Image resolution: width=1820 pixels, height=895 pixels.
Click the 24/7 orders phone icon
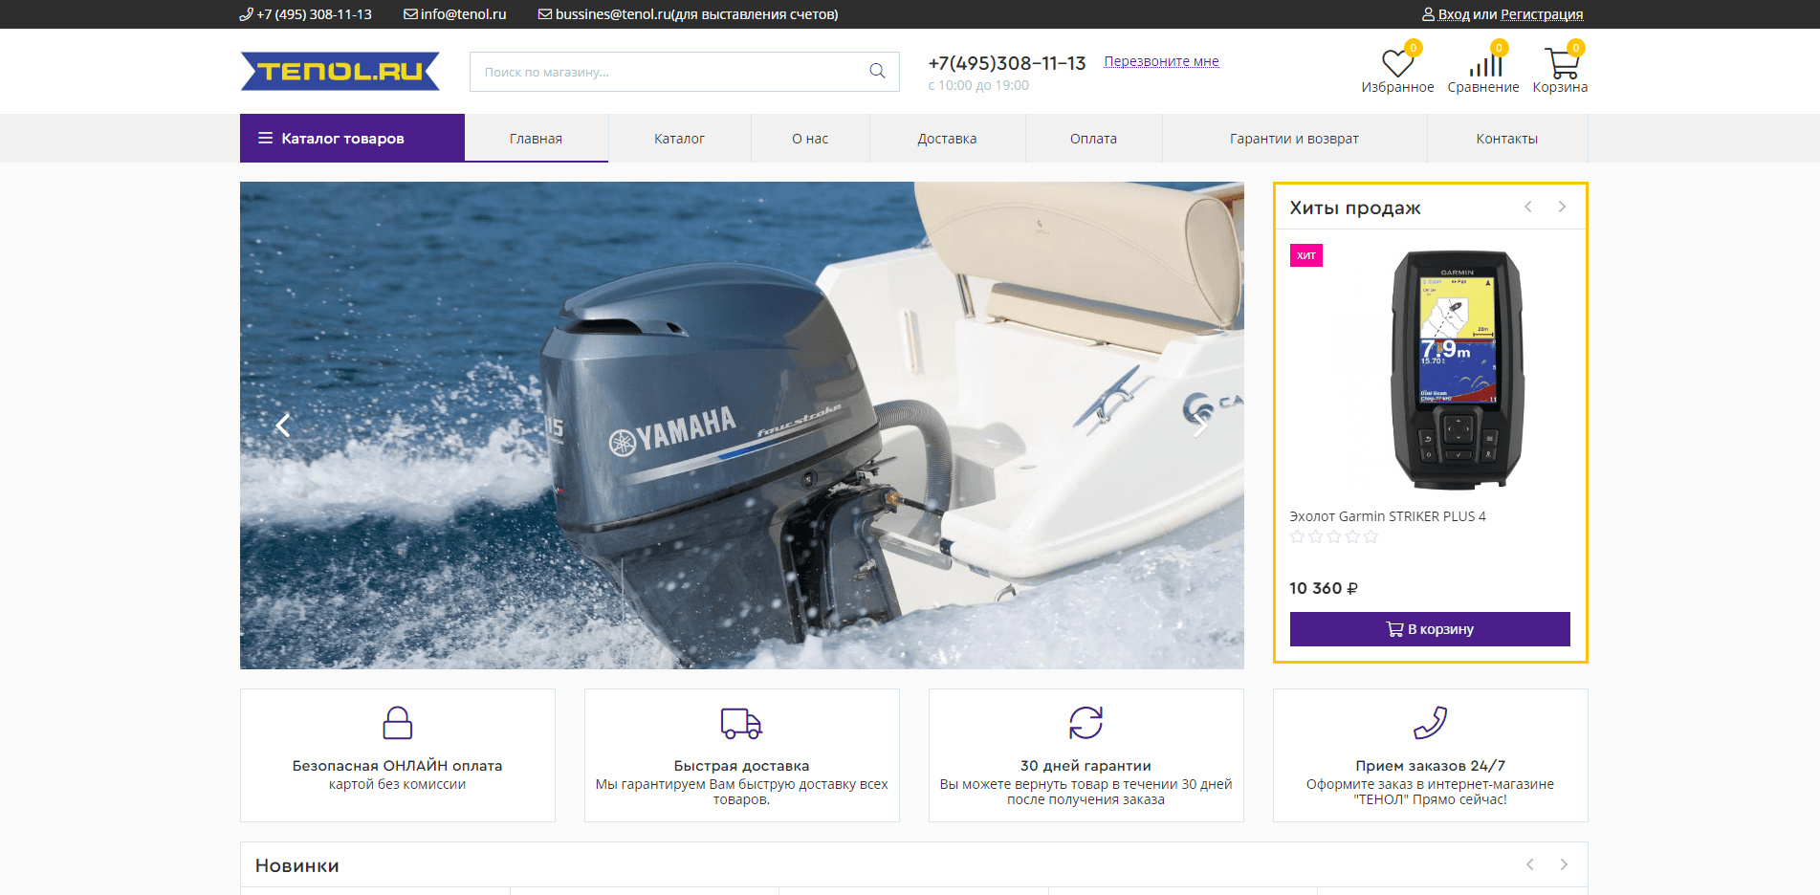1430,723
